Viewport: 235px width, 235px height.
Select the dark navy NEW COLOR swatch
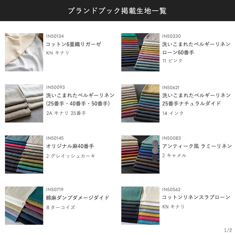click(155, 158)
